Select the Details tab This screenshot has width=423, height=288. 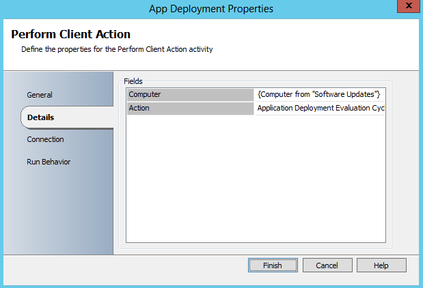pyautogui.click(x=41, y=117)
